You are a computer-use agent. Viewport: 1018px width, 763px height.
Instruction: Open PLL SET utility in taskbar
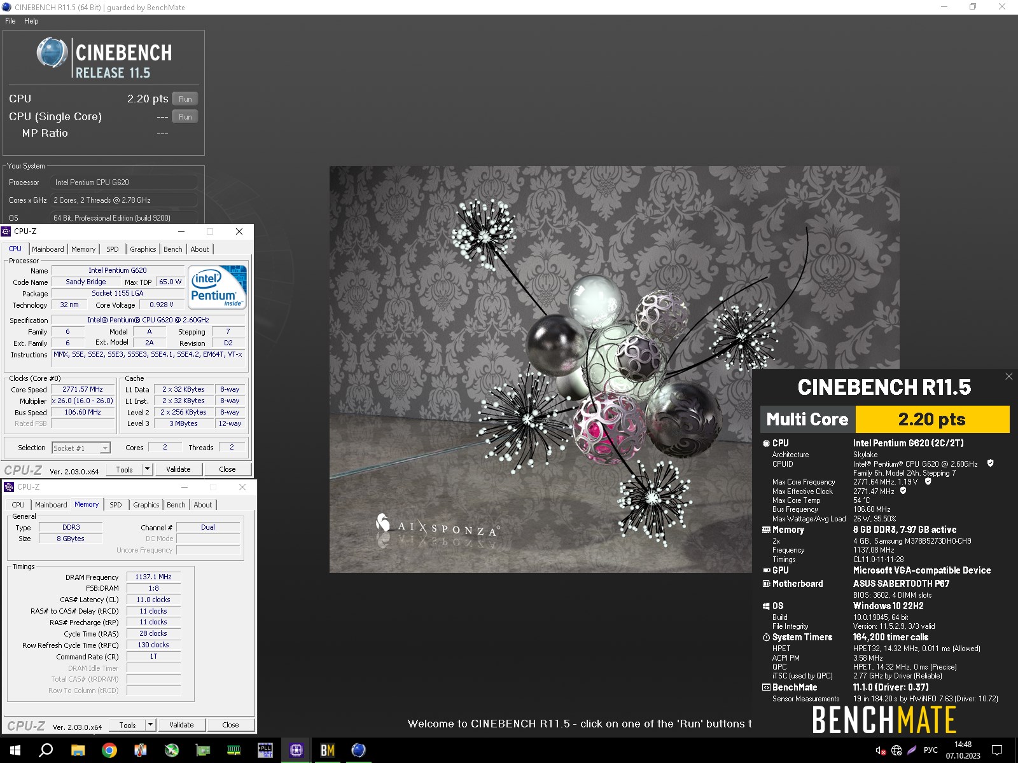(265, 750)
